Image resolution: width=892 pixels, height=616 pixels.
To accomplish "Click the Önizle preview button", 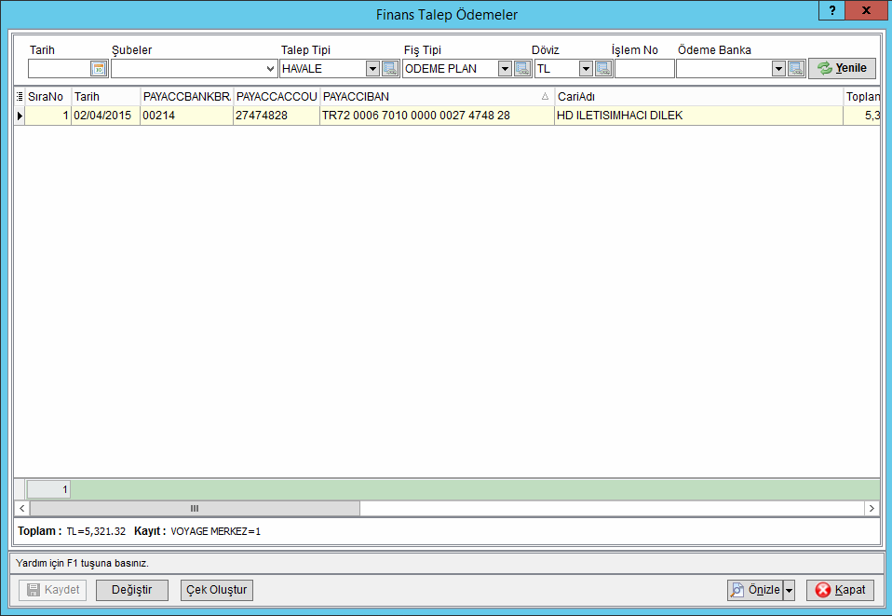I will click(755, 591).
